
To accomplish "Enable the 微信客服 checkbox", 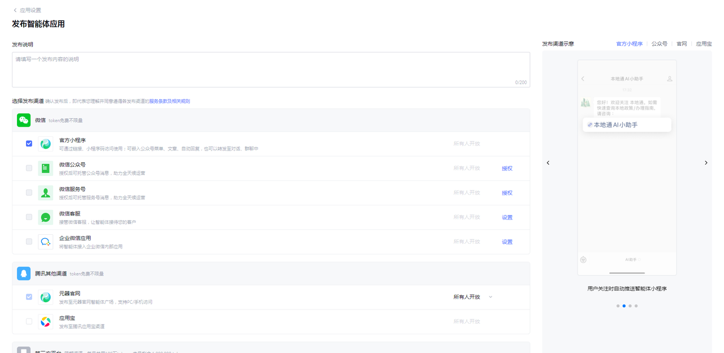I will coord(29,217).
